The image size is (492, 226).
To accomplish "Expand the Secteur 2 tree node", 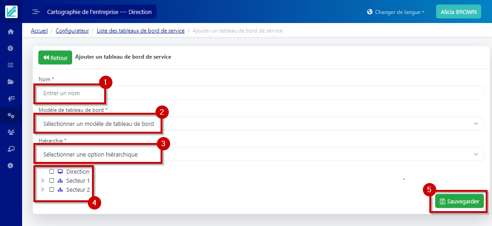I will (43, 189).
